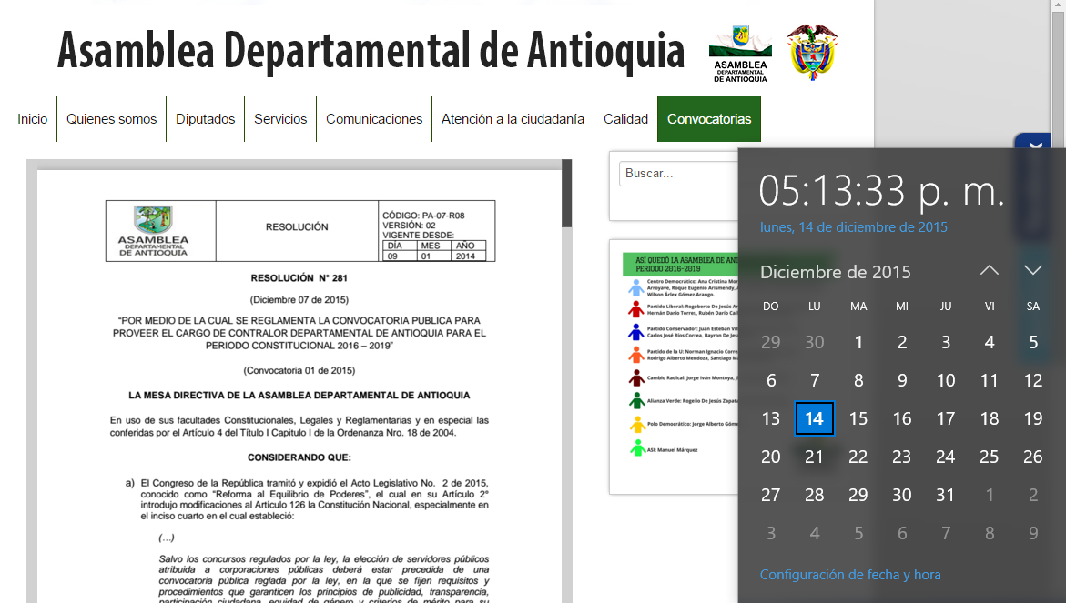Click the Colombian coat of arms emblem

coord(812,53)
